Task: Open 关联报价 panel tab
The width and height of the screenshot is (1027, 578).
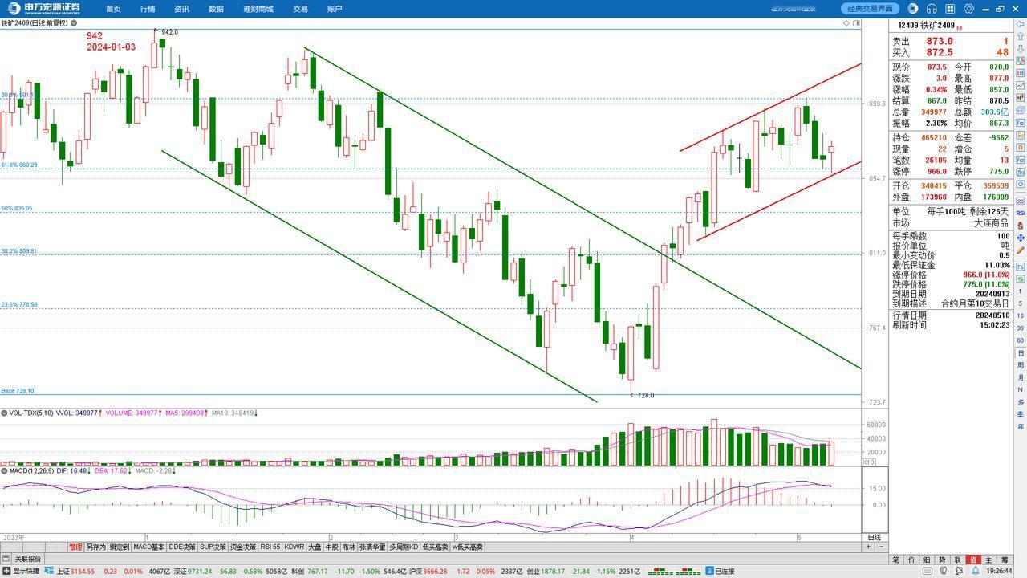Action: tap(28, 559)
